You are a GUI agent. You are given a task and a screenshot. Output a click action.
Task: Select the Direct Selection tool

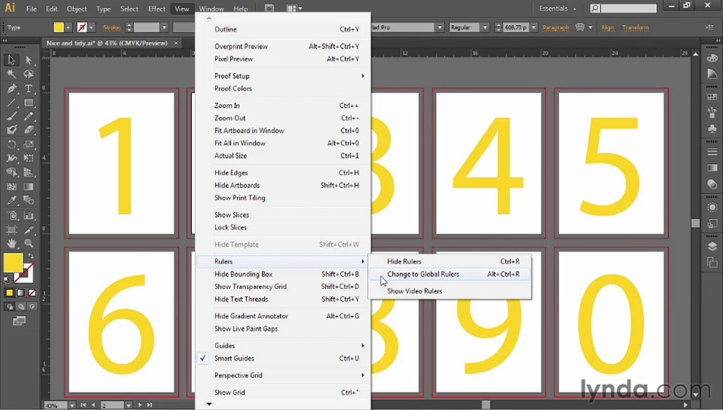tap(28, 60)
